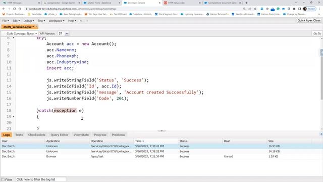Focus the log list filter input field
Viewport: 323px width, 182px height.
(x=41, y=179)
